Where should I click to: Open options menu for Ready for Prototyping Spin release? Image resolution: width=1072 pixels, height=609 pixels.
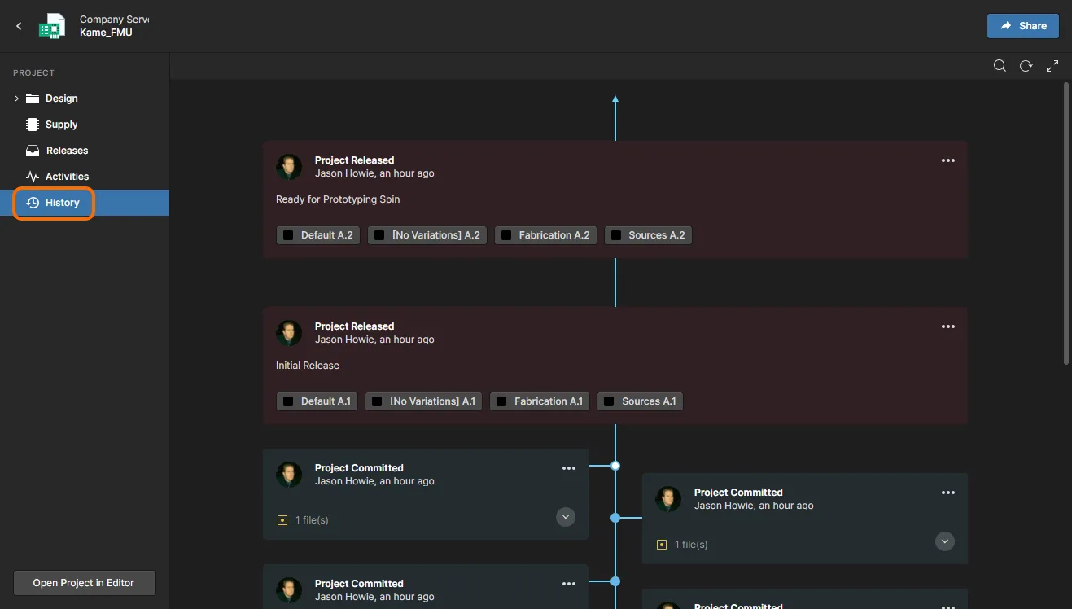coord(948,160)
